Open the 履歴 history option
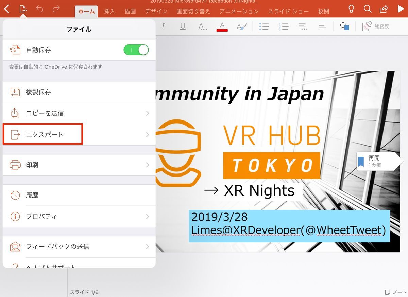 tap(79, 195)
